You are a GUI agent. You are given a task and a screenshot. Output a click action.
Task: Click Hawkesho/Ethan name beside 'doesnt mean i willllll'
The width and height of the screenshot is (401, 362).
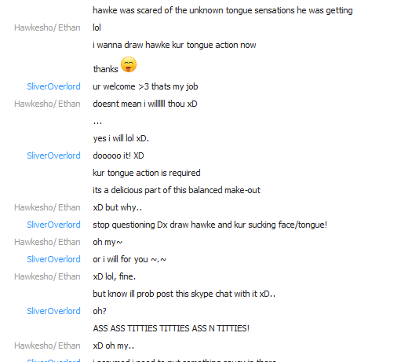tap(47, 104)
